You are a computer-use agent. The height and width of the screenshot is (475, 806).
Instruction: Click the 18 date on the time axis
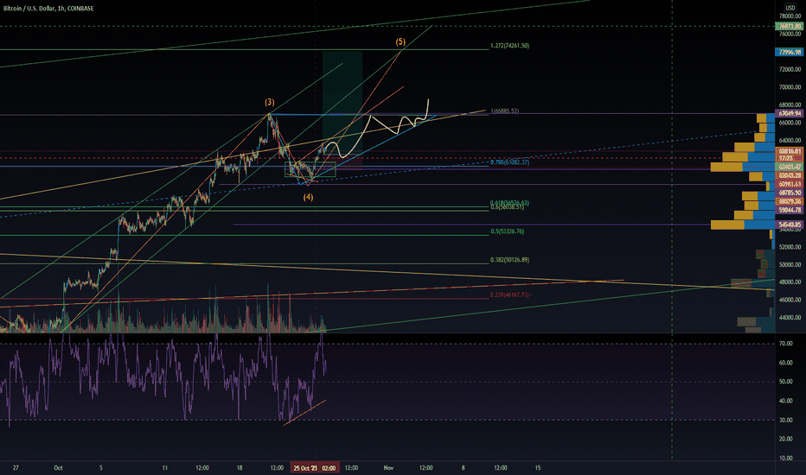tap(240, 468)
